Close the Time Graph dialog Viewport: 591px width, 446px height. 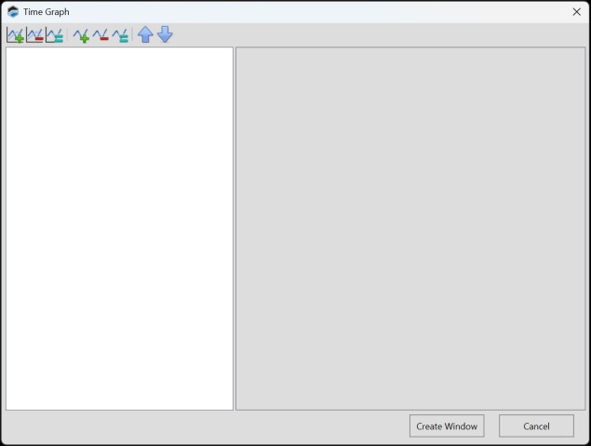(x=576, y=12)
